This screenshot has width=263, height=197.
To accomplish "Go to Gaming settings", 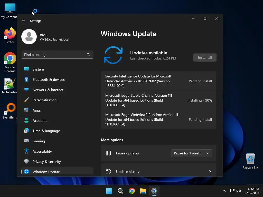I will coord(57,141).
